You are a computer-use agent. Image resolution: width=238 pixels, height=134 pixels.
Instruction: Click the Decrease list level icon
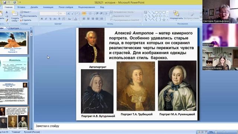point(97,13)
